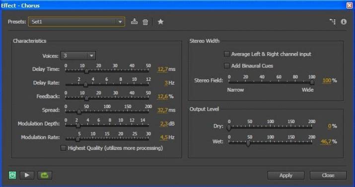This screenshot has width=355, height=187.
Task: Click the Stereo Width group title
Action: pyautogui.click(x=205, y=41)
